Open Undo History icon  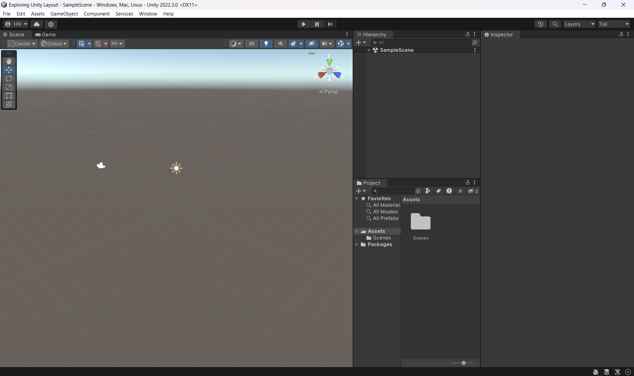540,24
